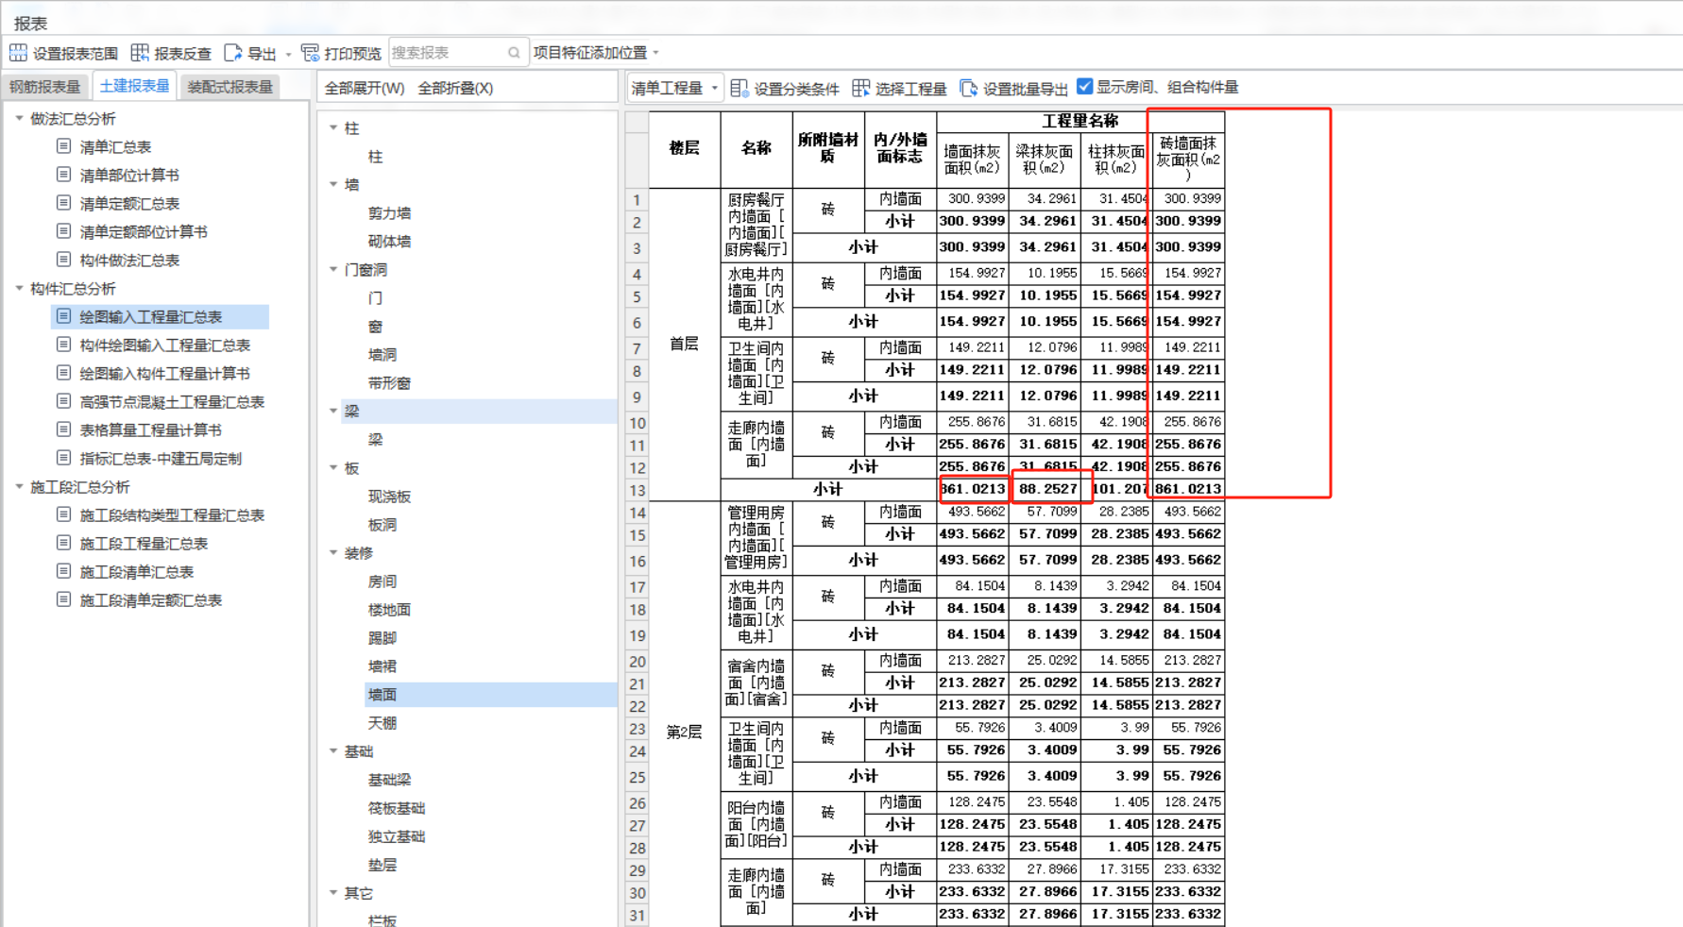The width and height of the screenshot is (1683, 927).
Task: Click the 导出 export icon
Action: [232, 53]
